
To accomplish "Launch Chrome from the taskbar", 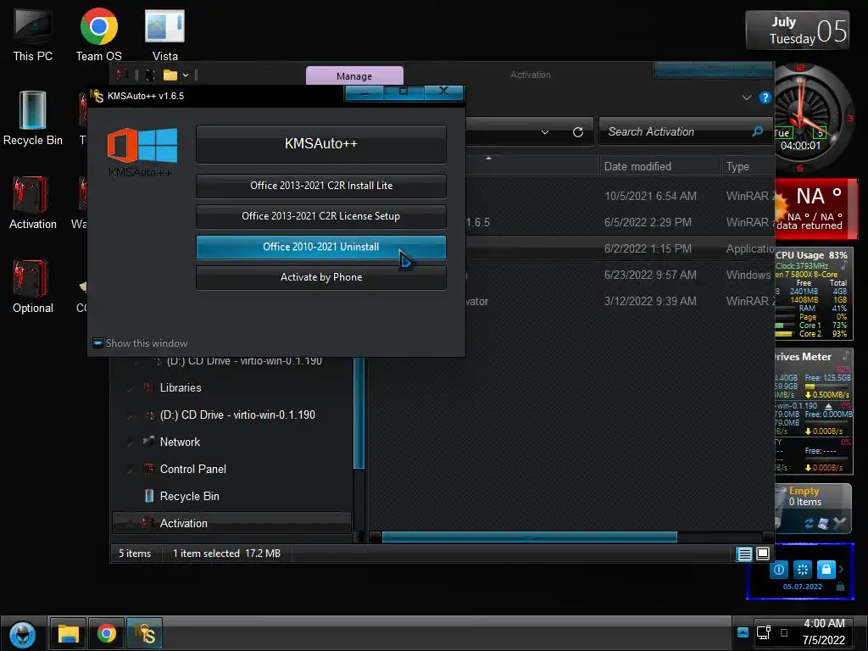I will (106, 634).
